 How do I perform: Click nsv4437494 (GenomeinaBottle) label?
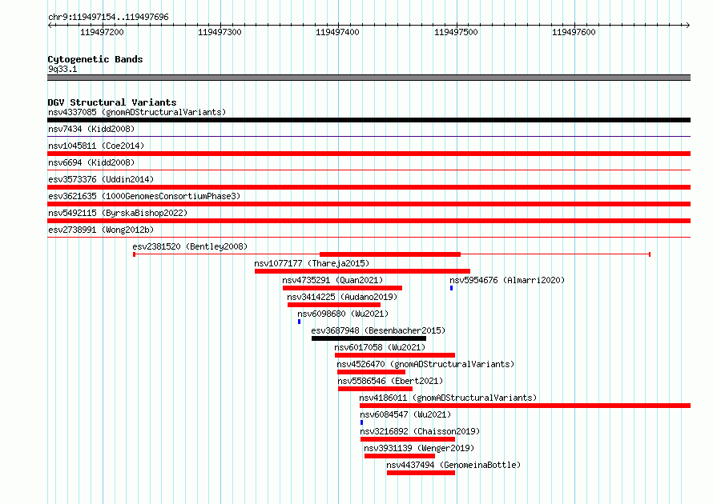453,465
